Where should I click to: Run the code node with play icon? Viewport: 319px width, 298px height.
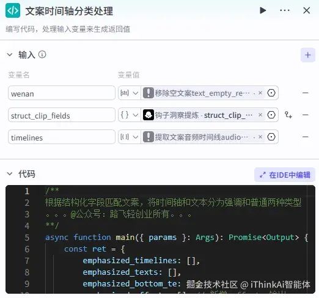coord(263,10)
